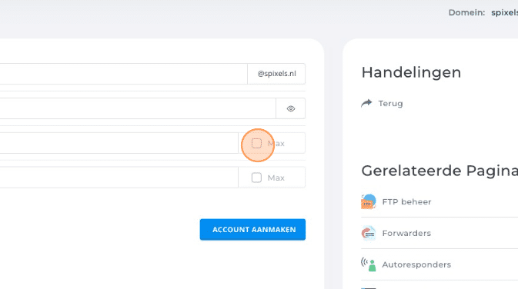Click the Domein label at top
518x289 pixels.
(466, 12)
